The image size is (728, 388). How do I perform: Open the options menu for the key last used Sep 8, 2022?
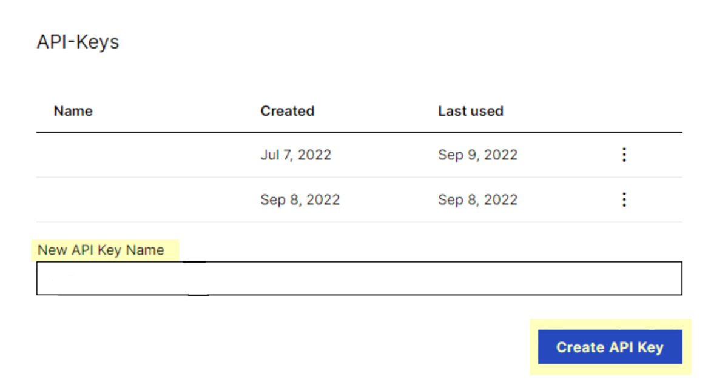pyautogui.click(x=624, y=200)
